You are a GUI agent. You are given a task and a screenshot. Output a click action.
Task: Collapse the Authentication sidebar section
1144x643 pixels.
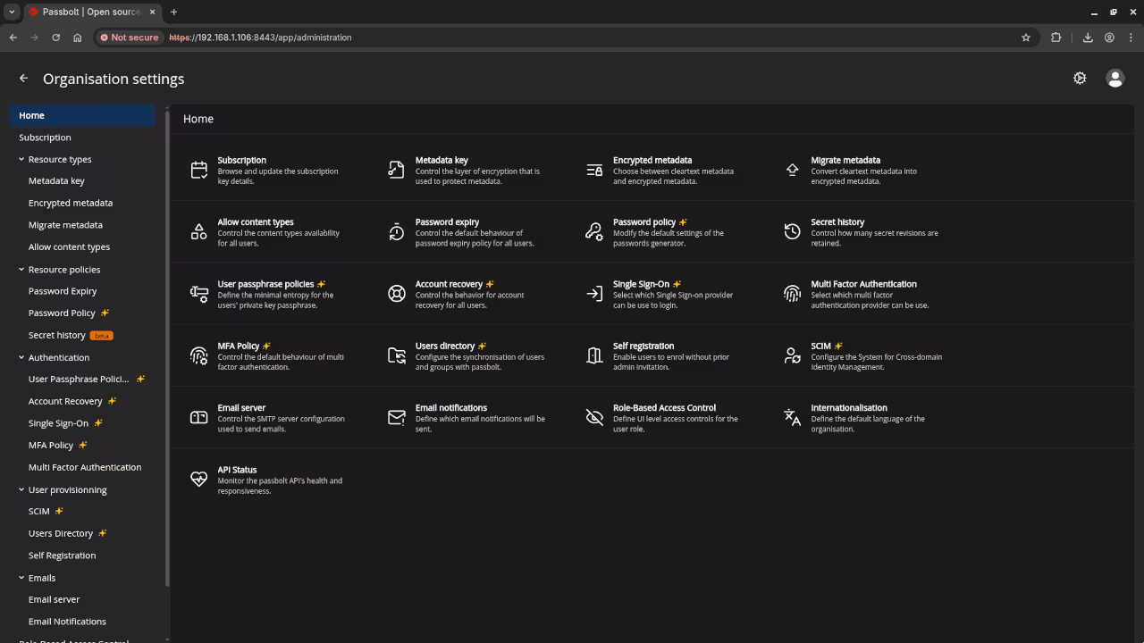pyautogui.click(x=21, y=357)
